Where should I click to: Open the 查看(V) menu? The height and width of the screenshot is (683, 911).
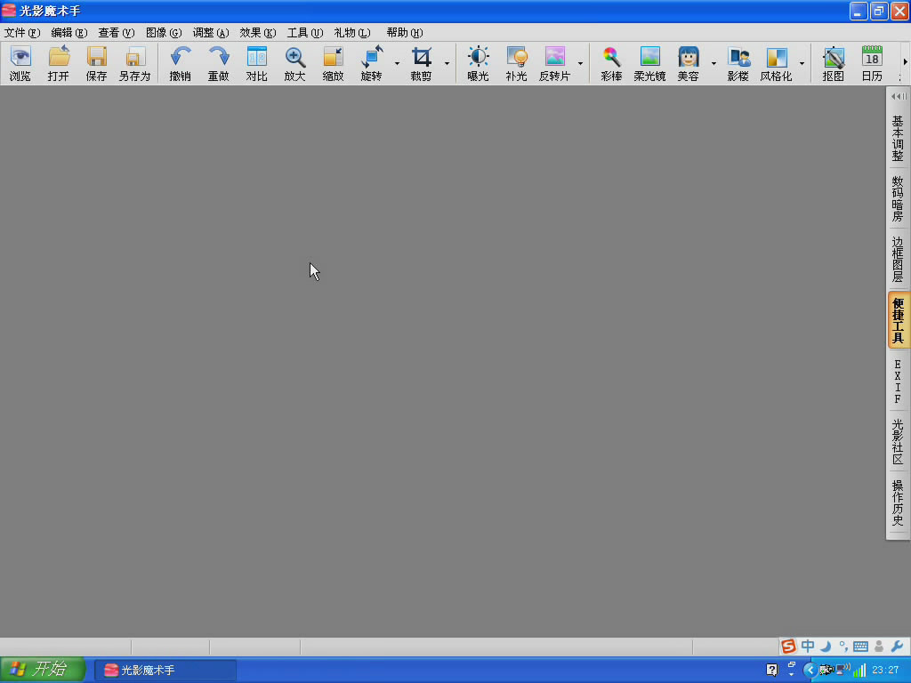tap(117, 33)
